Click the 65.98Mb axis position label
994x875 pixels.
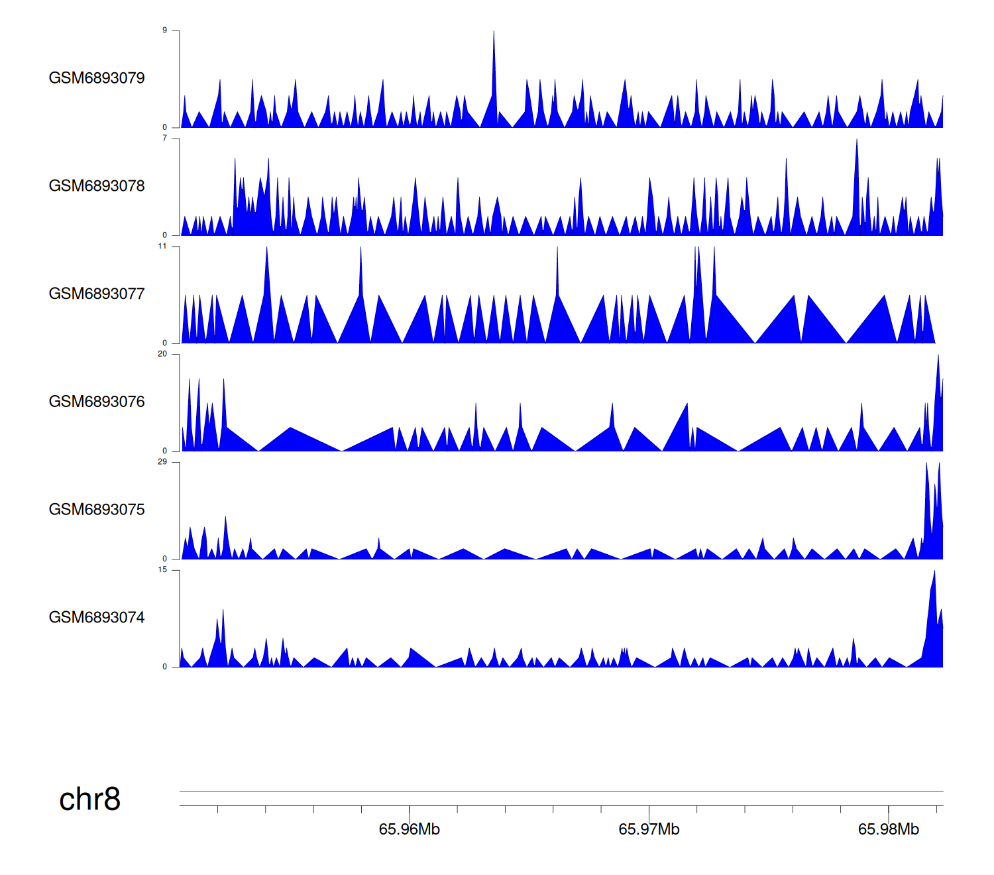click(888, 829)
